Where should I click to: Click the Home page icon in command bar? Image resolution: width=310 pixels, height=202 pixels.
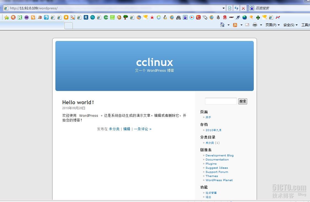[222, 25]
